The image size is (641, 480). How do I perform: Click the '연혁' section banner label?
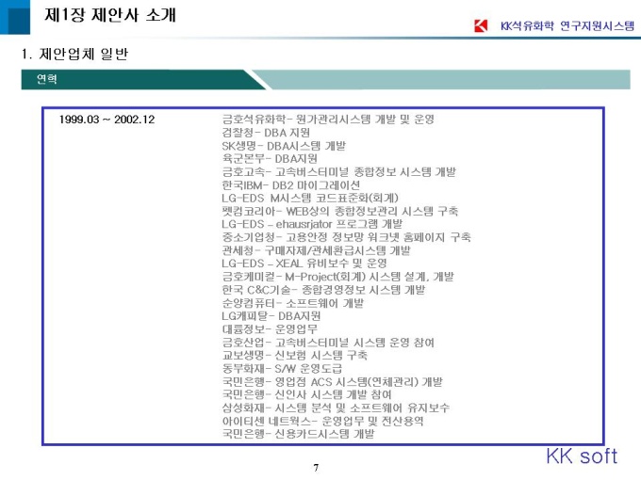(x=46, y=79)
